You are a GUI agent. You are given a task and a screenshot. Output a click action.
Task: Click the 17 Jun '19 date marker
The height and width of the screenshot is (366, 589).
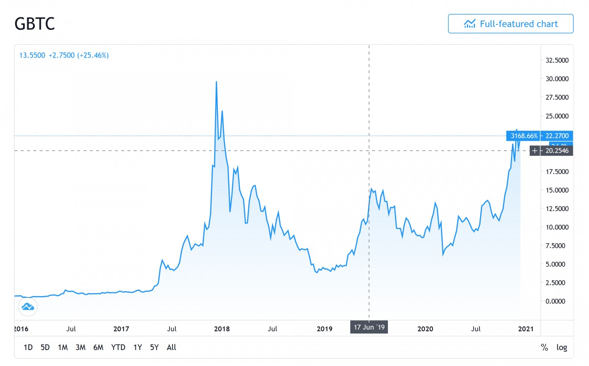click(x=369, y=327)
